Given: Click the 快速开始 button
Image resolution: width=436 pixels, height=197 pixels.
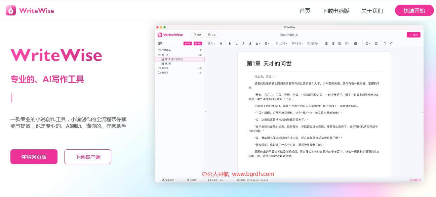Looking at the screenshot, I should click(x=414, y=10).
